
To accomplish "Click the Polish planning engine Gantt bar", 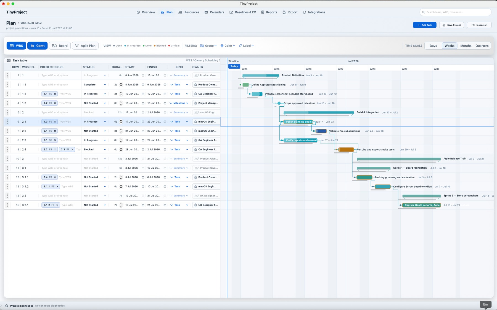I will [x=298, y=122].
